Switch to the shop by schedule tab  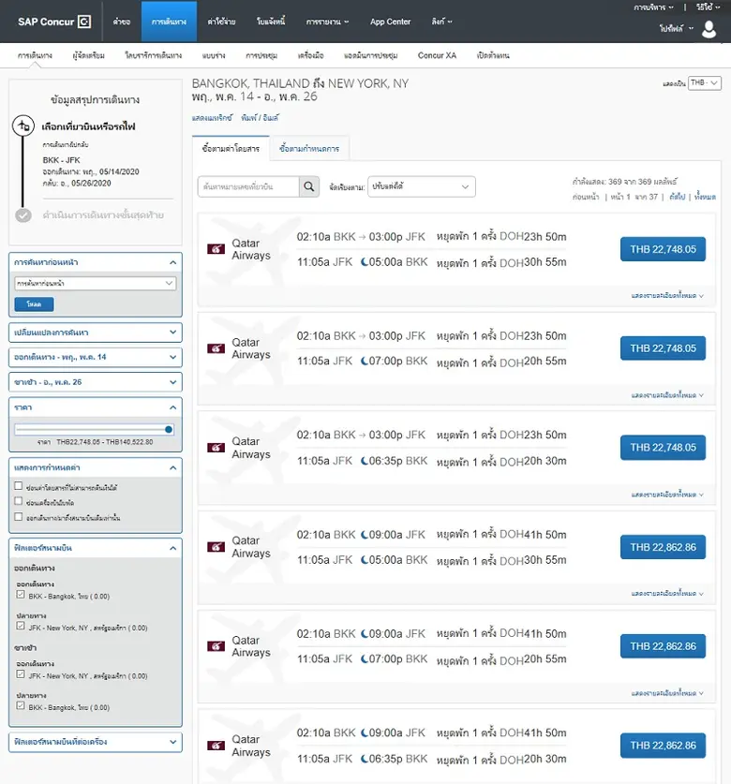point(308,149)
